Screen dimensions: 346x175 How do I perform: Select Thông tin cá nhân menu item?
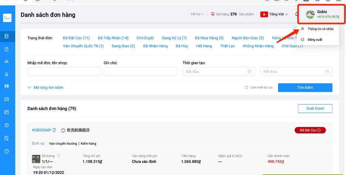[x=320, y=29]
